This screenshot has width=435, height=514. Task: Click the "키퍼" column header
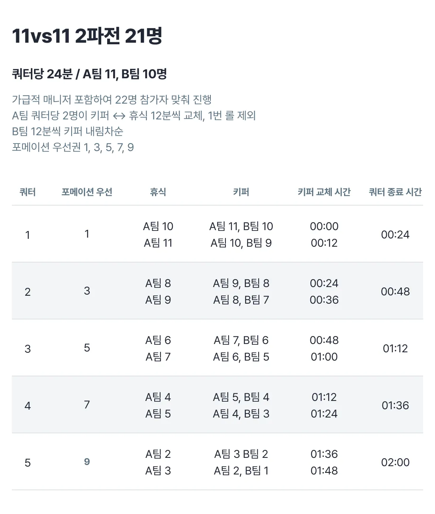[x=241, y=192]
